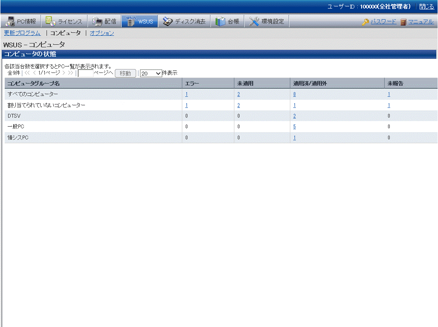Viewport: 438px width, 327px height.
Task: Click the 閉じる link
Action: [427, 6]
